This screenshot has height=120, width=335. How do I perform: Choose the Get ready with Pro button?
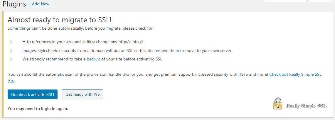click(x=83, y=94)
